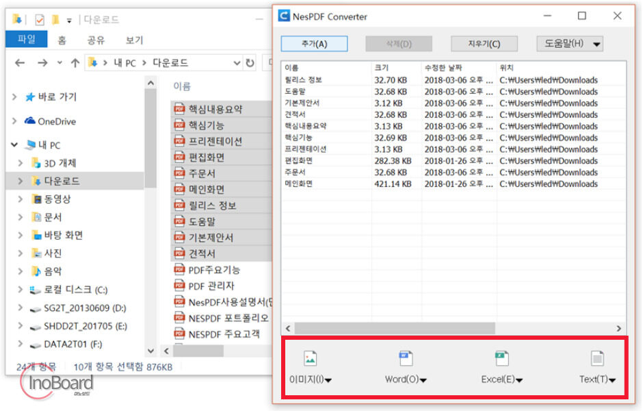Select the 핵심내용요약 PDF file icon in Explorer

[179, 109]
